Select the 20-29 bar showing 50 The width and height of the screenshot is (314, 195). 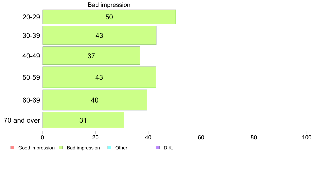coord(109,17)
